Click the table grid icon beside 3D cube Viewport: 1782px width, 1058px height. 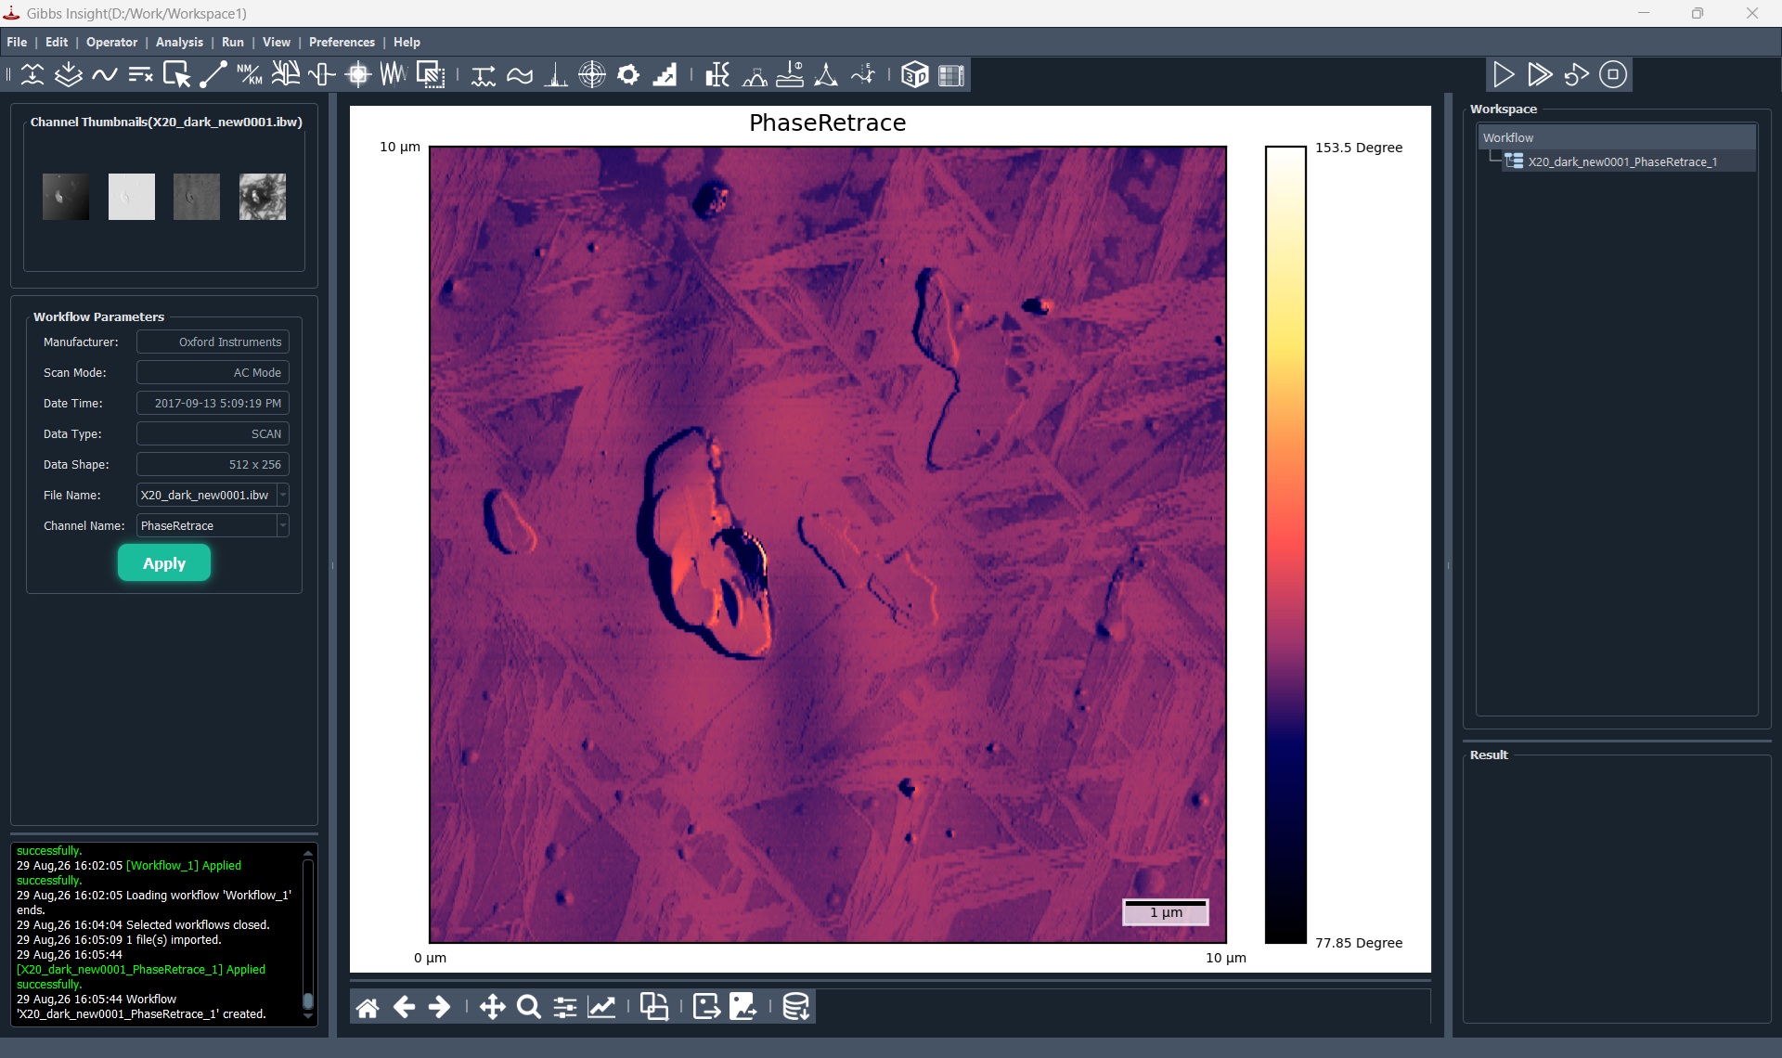(x=951, y=74)
